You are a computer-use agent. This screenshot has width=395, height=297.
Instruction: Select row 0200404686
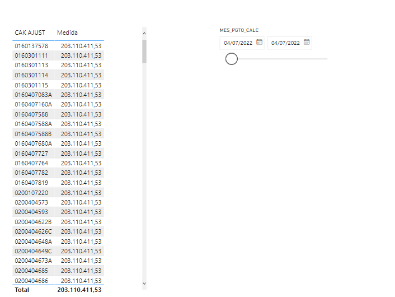pos(58,280)
